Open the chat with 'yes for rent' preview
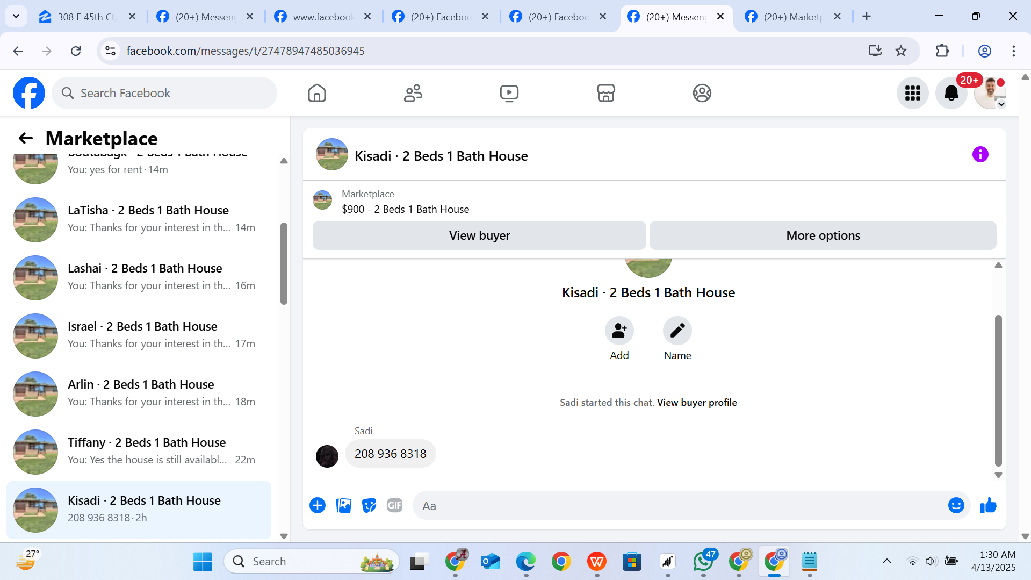The width and height of the screenshot is (1031, 580). pos(139,169)
